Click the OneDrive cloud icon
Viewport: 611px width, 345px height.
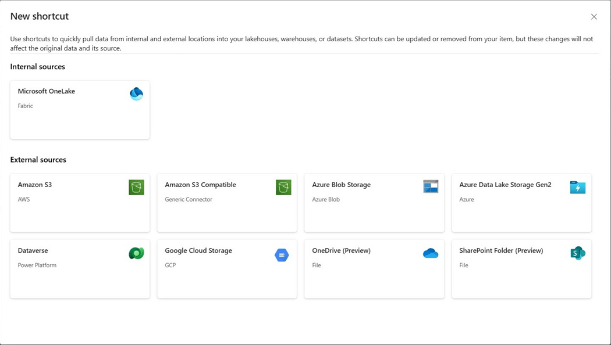pyautogui.click(x=431, y=253)
